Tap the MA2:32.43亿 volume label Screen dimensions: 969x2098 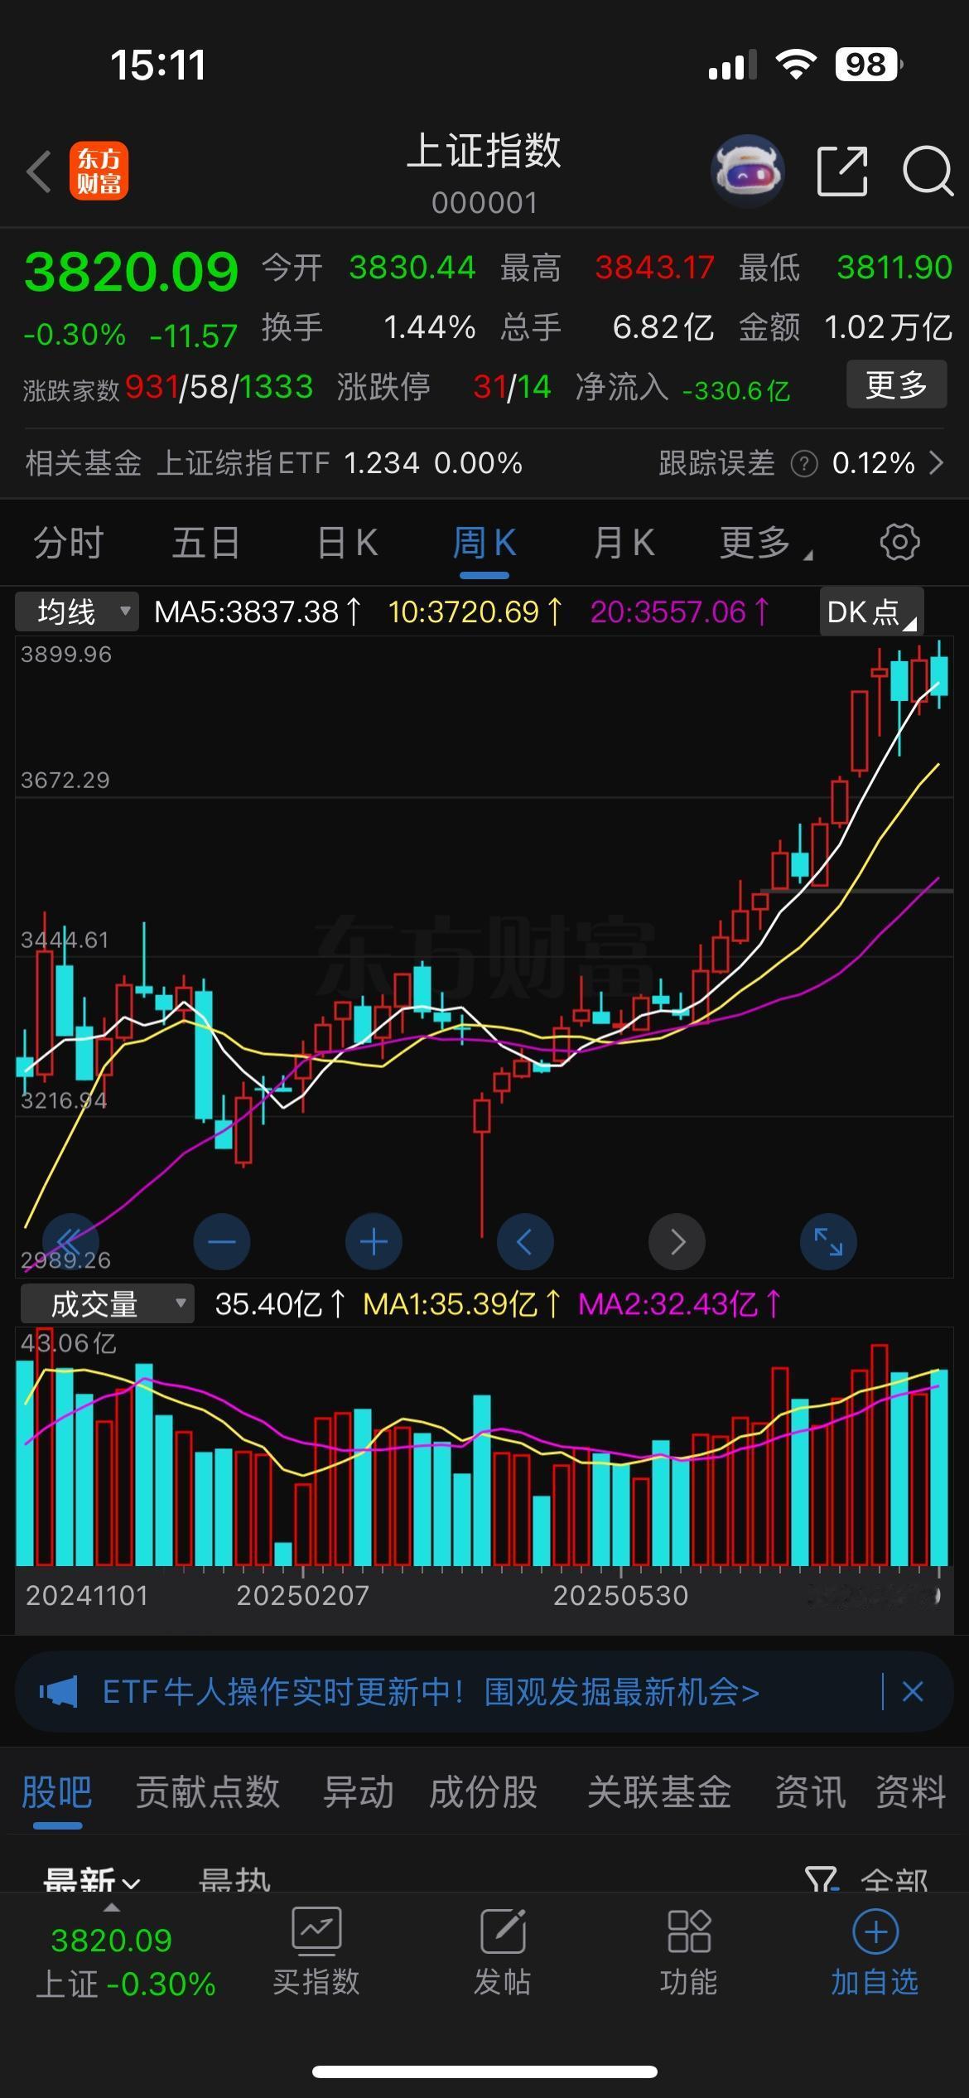pyautogui.click(x=680, y=1304)
